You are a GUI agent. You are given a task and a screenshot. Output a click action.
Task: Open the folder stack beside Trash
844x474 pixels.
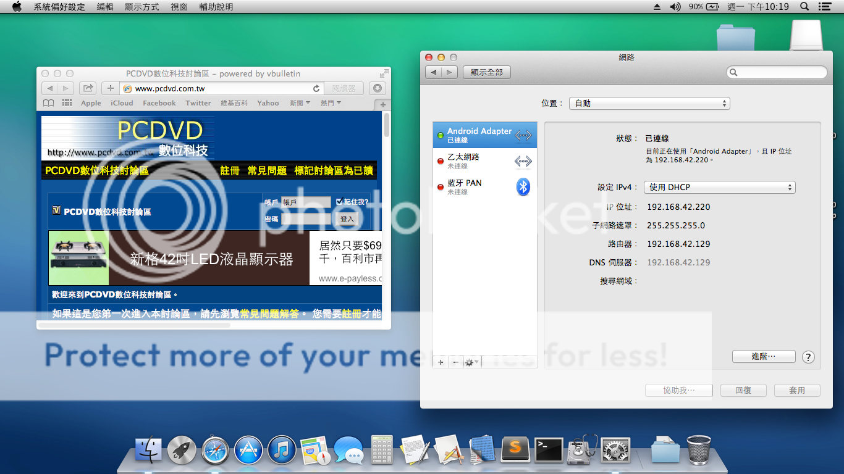tap(665, 451)
